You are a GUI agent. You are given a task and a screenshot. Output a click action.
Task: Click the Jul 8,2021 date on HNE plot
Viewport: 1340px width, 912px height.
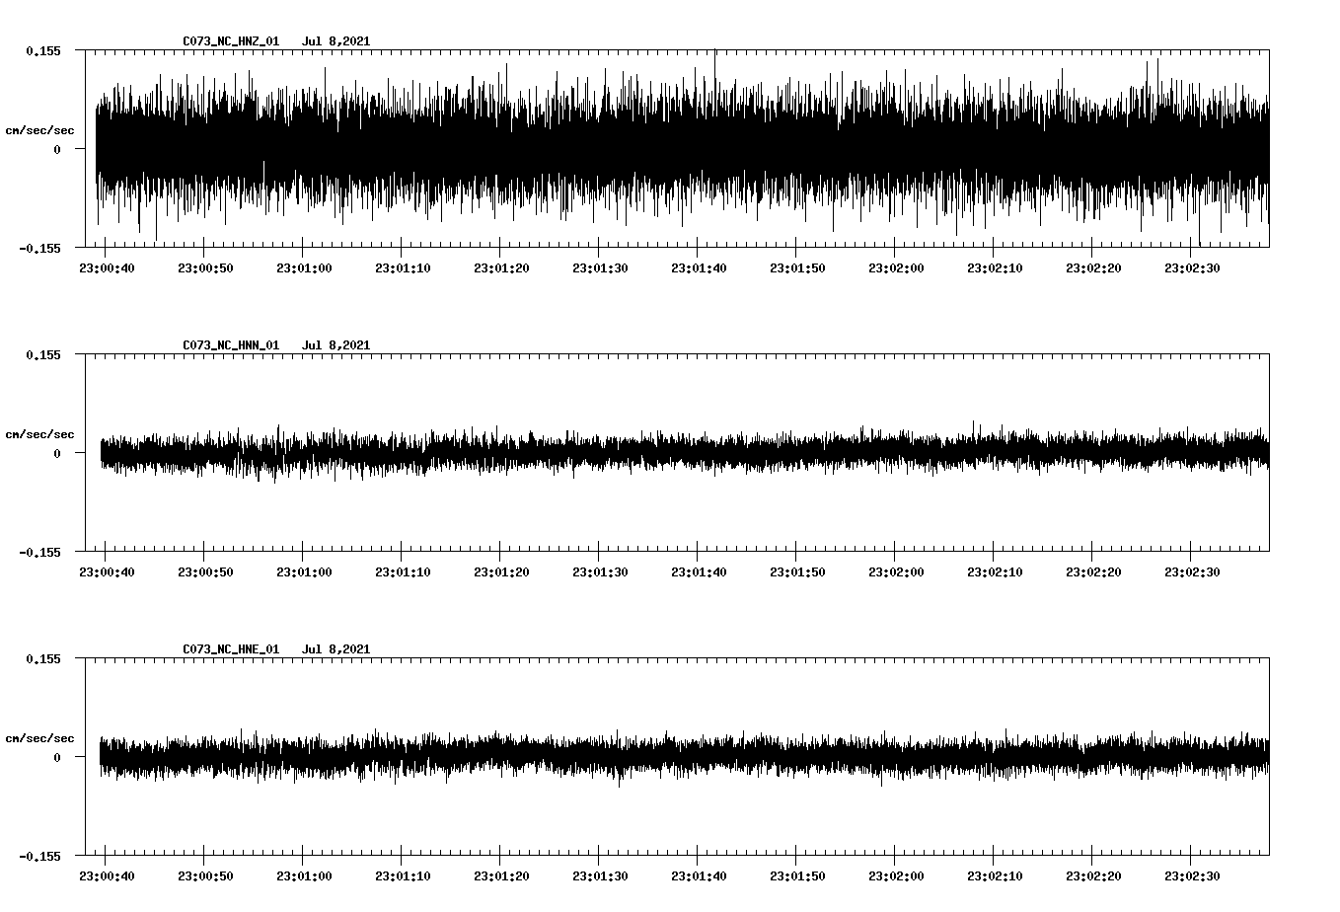point(336,649)
